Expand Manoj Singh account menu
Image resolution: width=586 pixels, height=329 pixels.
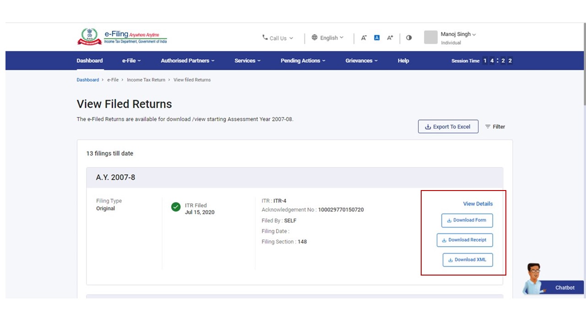pyautogui.click(x=458, y=34)
